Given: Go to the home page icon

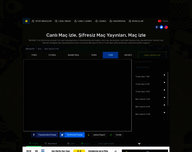Looking at the screenshot, I should pos(26,21).
